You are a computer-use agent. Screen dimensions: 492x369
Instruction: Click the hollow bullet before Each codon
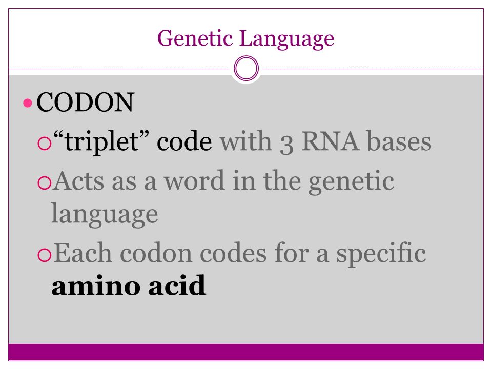point(44,255)
